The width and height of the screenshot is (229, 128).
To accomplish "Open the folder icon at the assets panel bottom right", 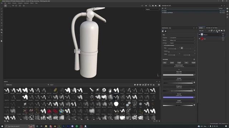I will click(x=157, y=121).
